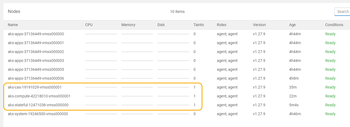This screenshot has height=127, width=350.
Task: Sort by the CPU column header
Action: pos(89,25)
